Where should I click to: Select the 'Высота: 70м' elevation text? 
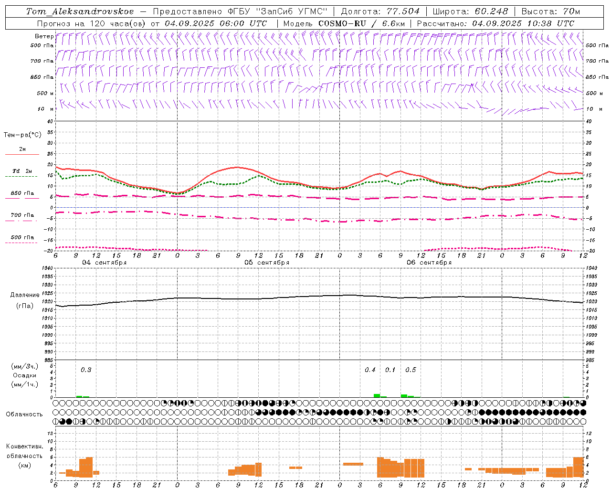click(550, 11)
